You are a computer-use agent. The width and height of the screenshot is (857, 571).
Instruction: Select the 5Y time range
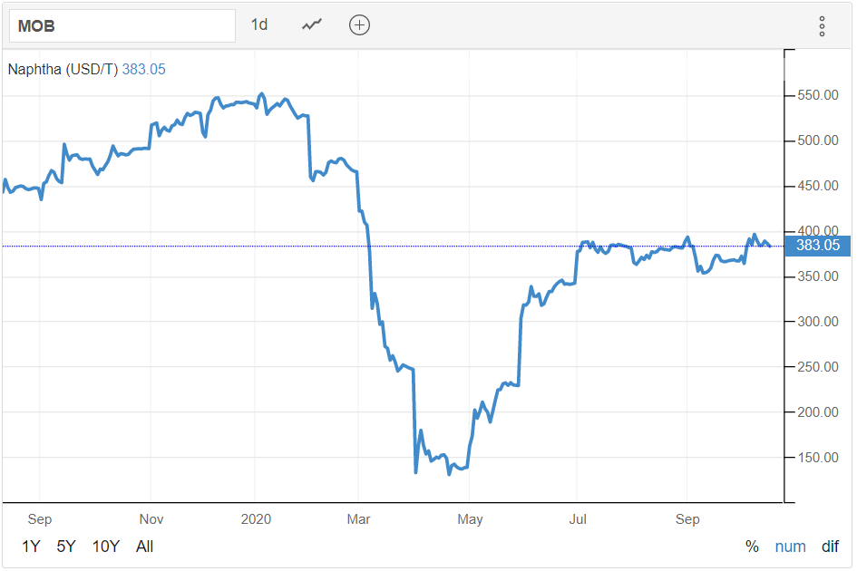66,547
